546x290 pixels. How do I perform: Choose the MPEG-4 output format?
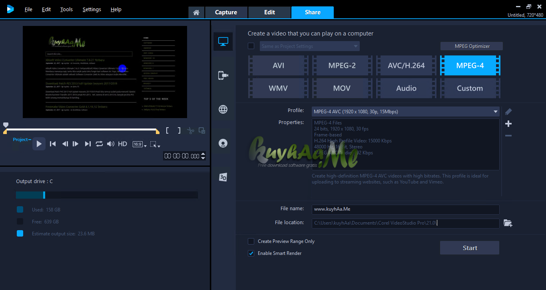[x=470, y=65]
